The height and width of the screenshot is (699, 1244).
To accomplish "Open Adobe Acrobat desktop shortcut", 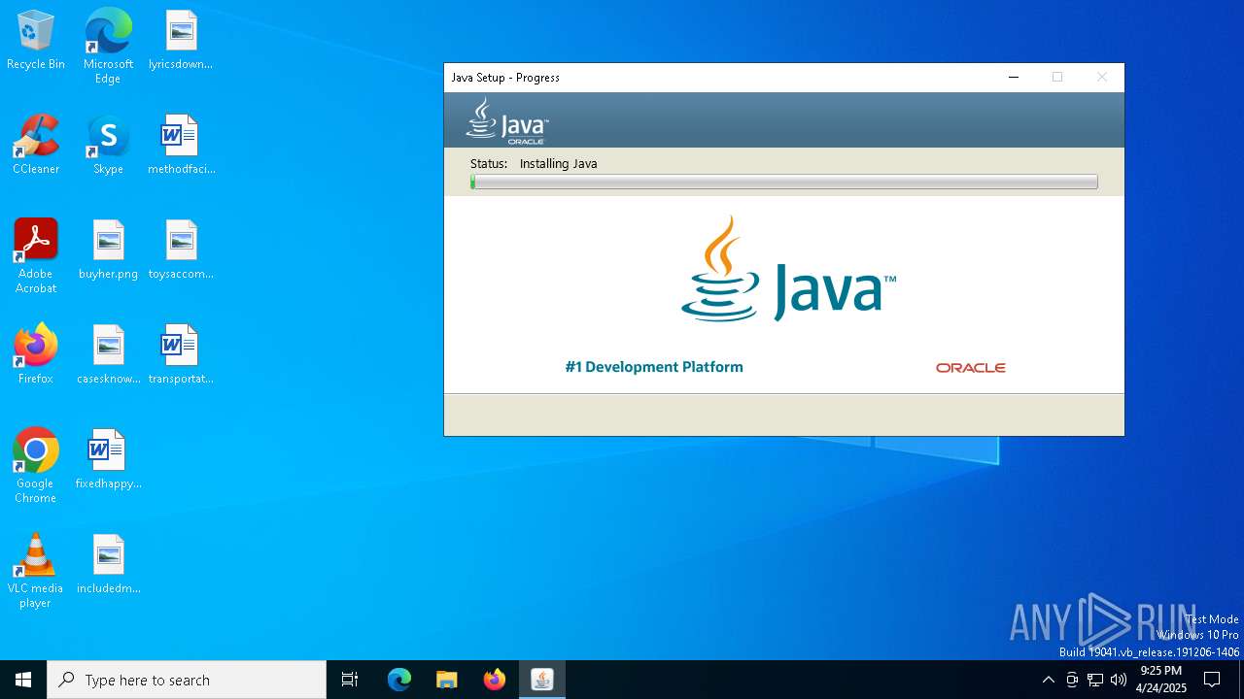I will coord(36,256).
